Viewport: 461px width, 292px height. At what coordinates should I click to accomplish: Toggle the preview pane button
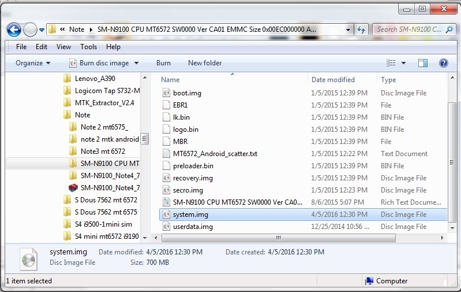tap(423, 63)
